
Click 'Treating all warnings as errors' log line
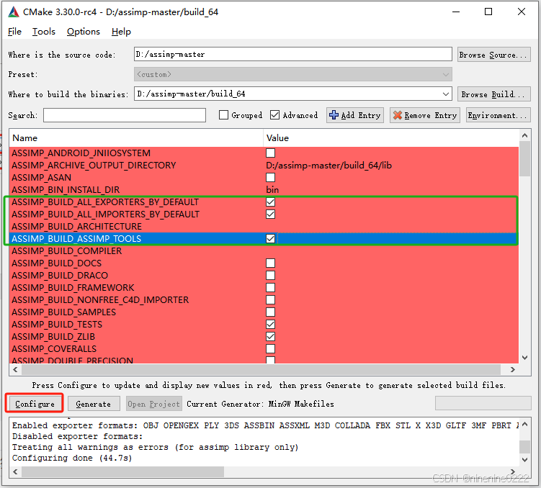[156, 448]
